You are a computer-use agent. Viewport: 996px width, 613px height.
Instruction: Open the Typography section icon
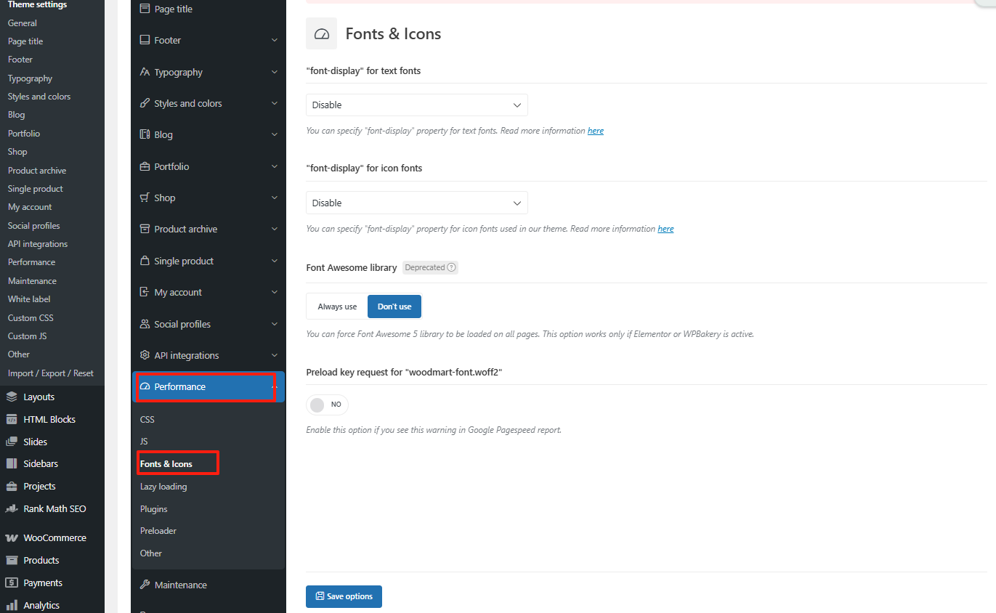pos(145,72)
